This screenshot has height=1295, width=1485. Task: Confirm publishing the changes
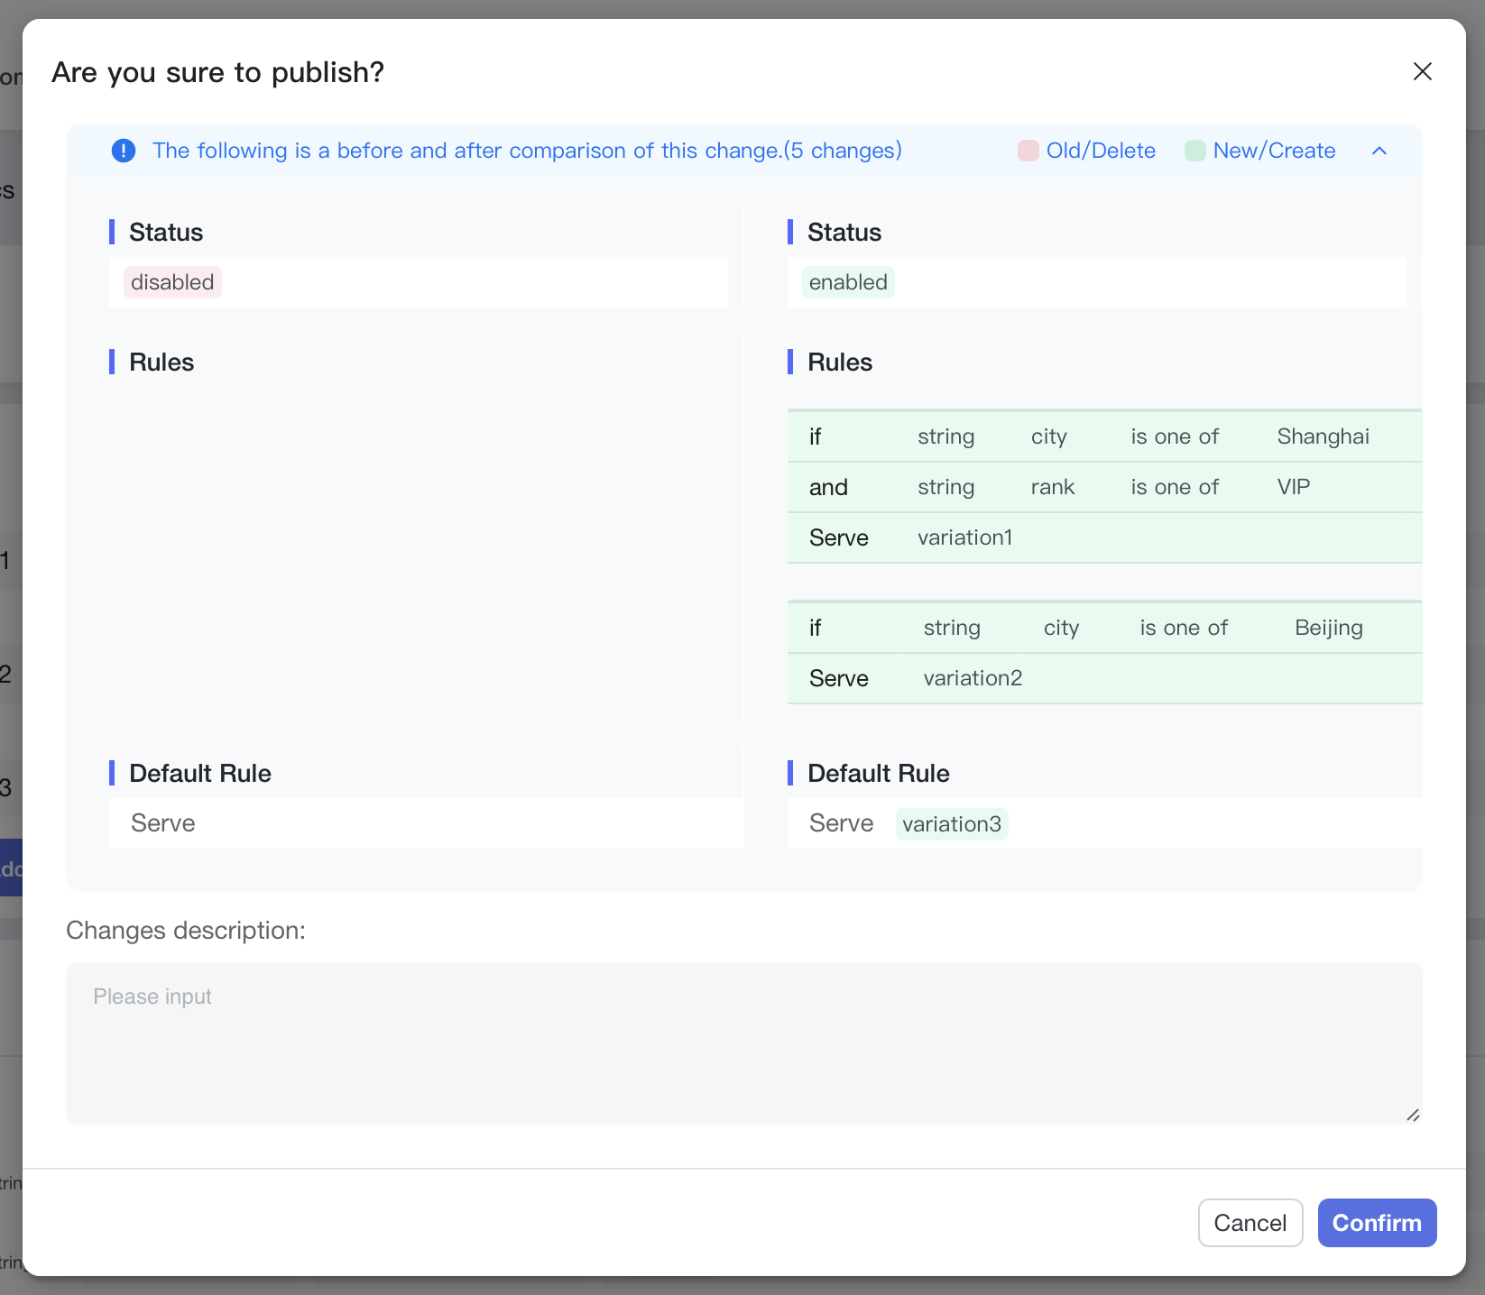click(x=1377, y=1223)
